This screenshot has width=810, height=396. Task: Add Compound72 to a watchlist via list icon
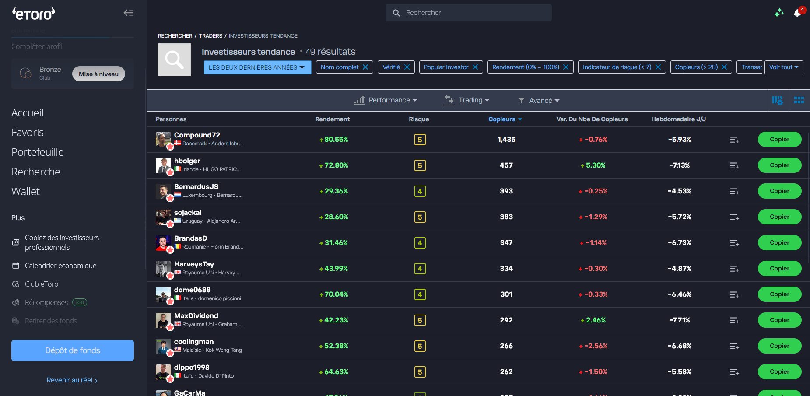734,140
